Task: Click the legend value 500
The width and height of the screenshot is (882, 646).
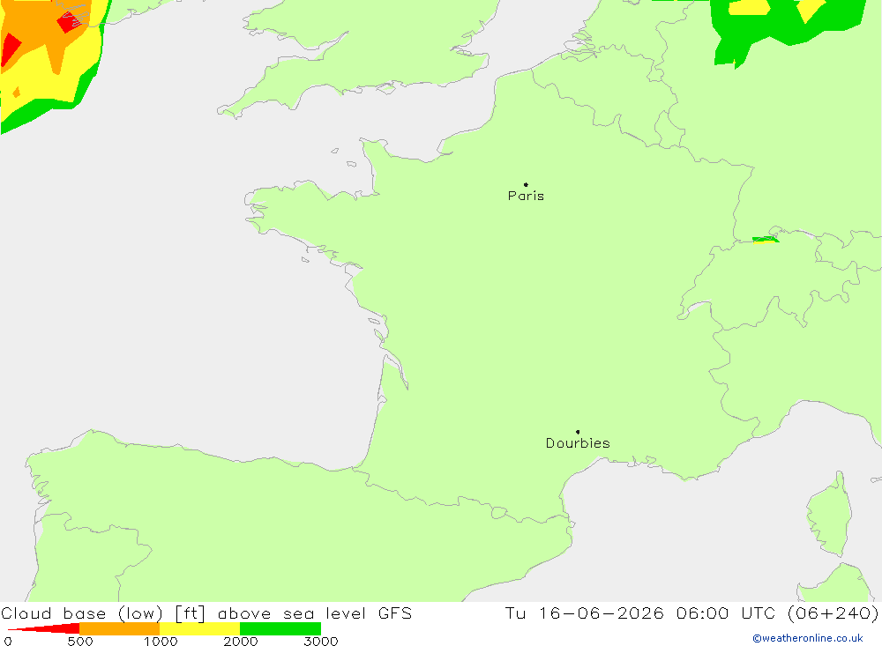Action: coord(80,641)
